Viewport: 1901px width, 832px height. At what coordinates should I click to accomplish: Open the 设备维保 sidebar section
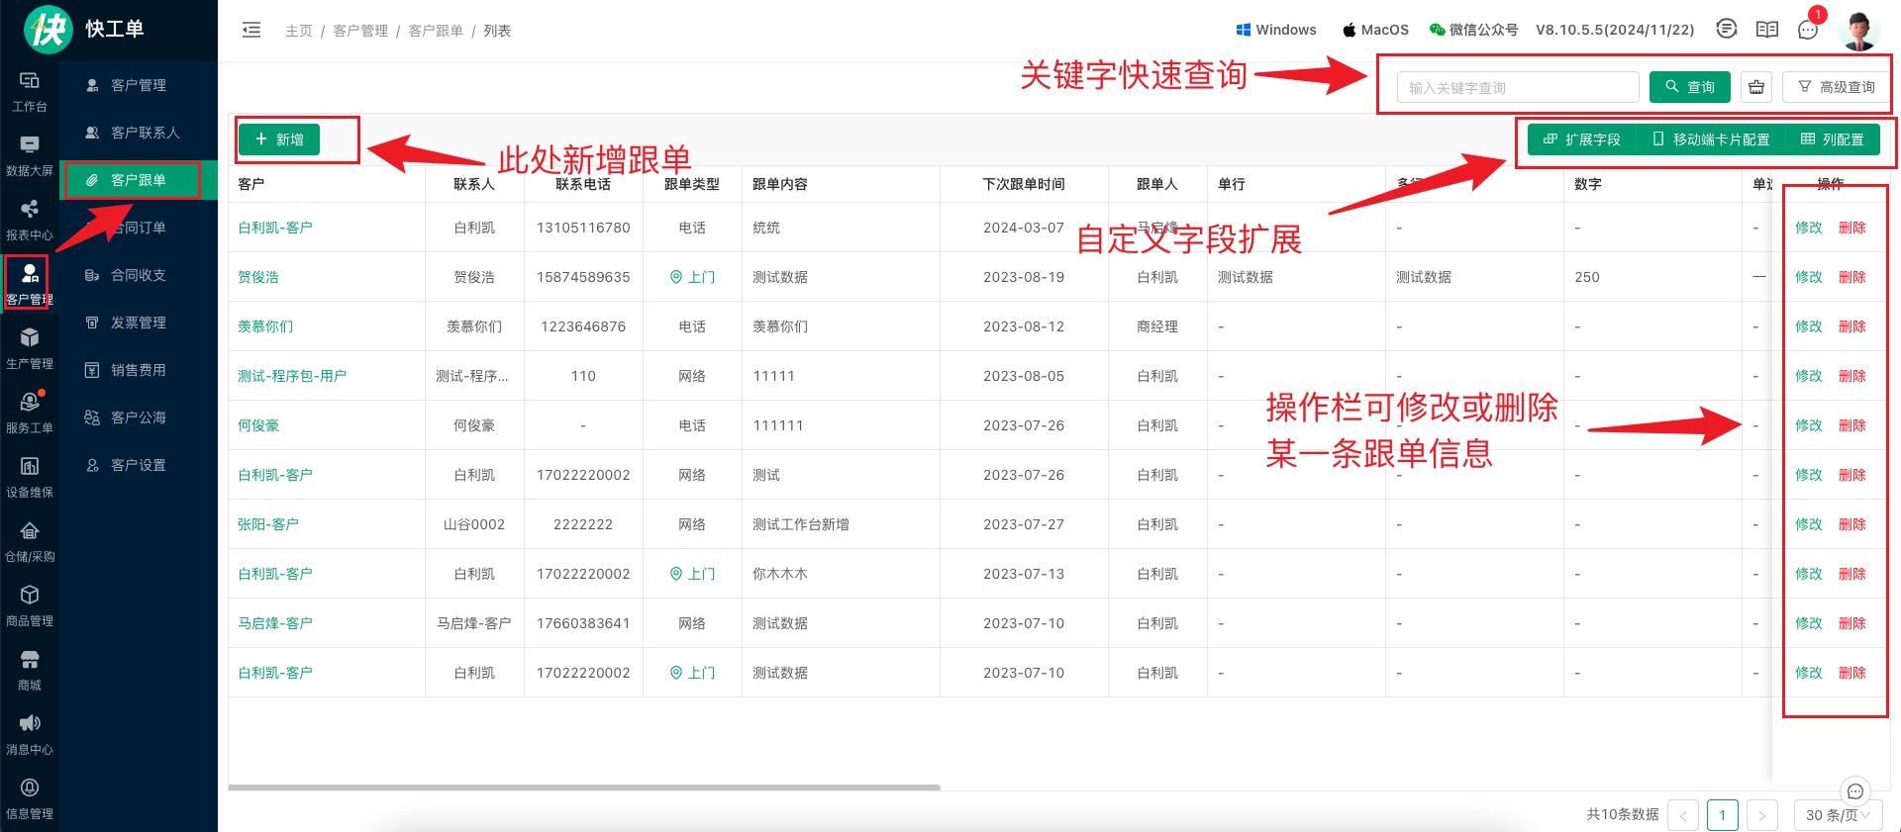(30, 478)
